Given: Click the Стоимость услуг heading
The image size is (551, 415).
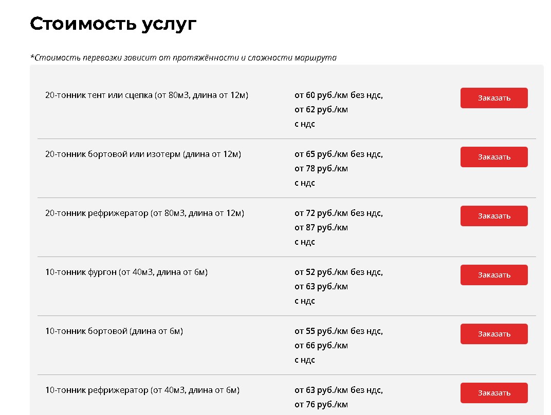Looking at the screenshot, I should (x=113, y=24).
